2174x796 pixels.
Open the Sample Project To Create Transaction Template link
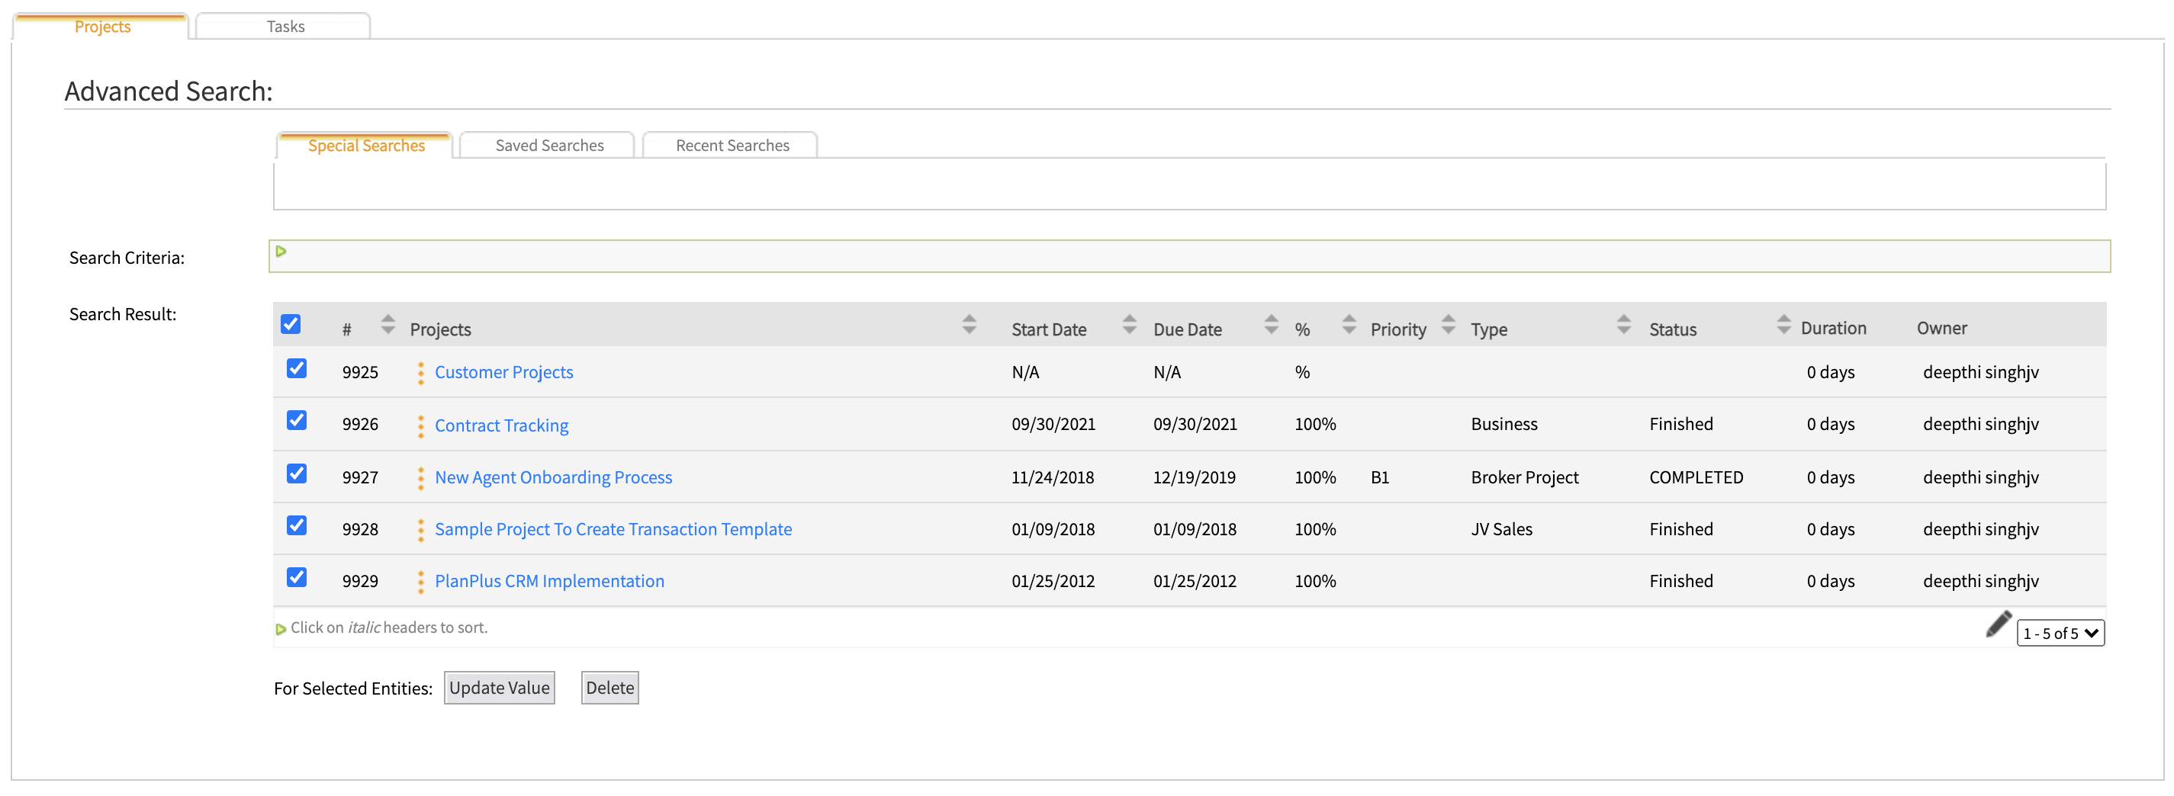(x=613, y=530)
